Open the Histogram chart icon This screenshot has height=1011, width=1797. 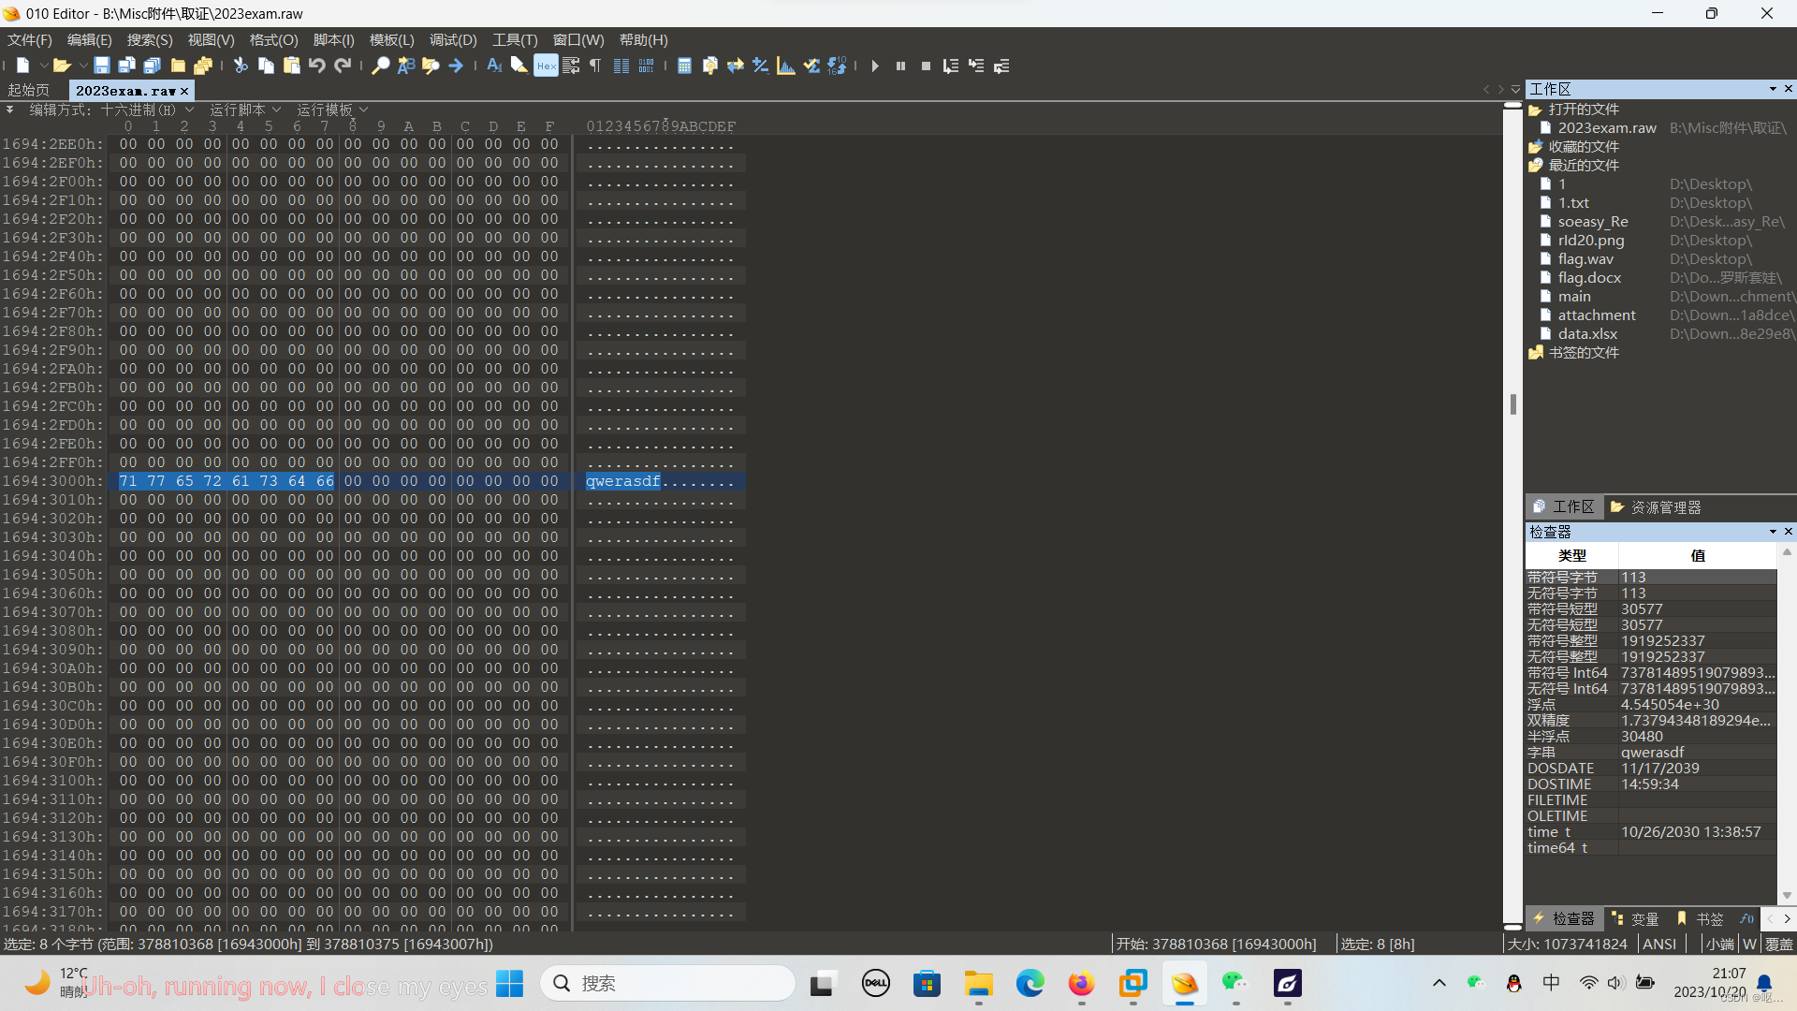coord(786,66)
